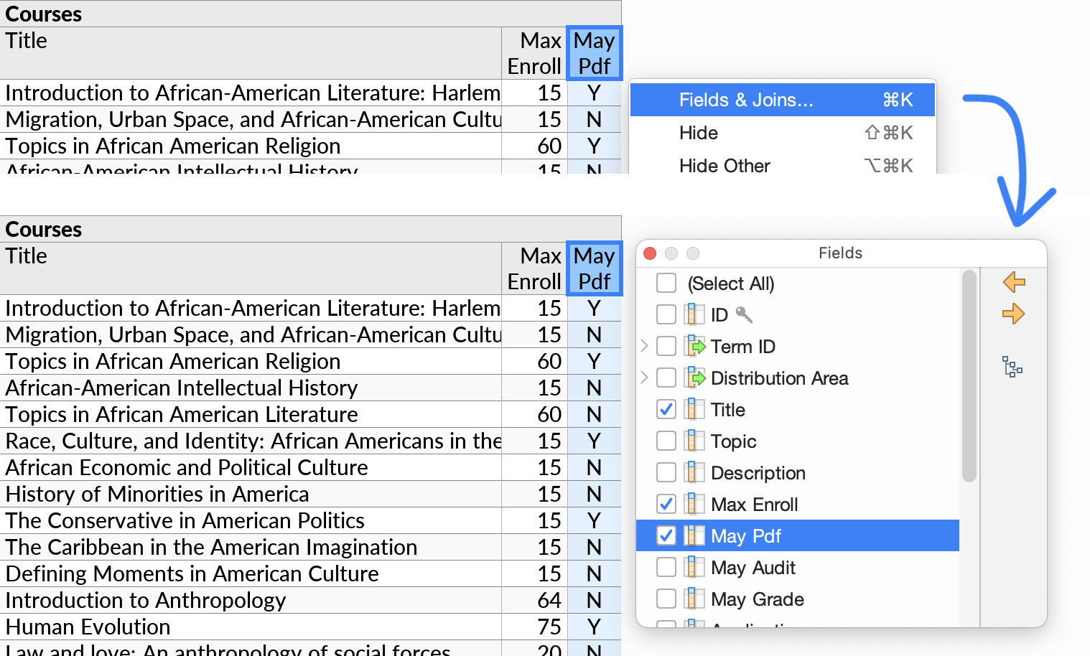Click the column icon next to Topic
Screen dimensions: 1090x656
click(x=694, y=441)
